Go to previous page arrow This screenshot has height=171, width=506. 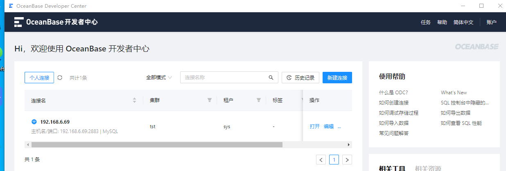coord(321,160)
